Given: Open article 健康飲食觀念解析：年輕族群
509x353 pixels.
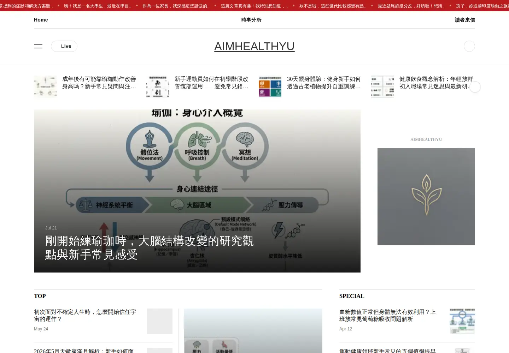Looking at the screenshot, I should 436,83.
